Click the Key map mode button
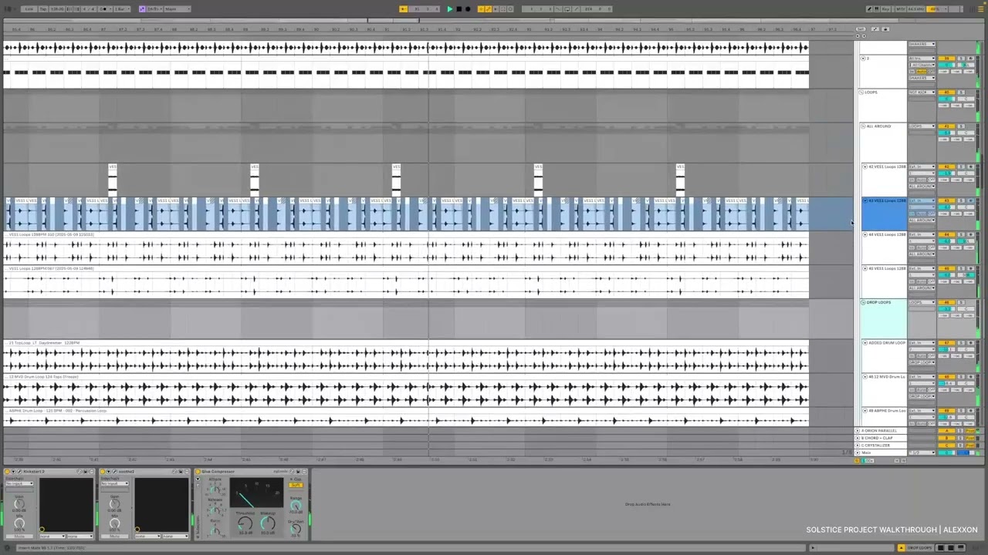This screenshot has width=988, height=555. click(x=885, y=8)
